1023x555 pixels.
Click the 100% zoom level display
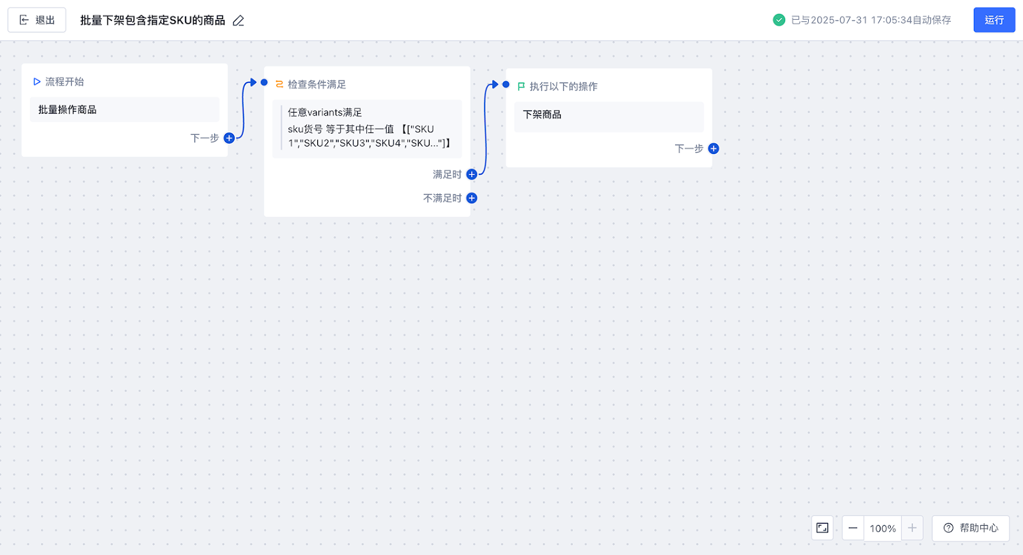coord(882,529)
